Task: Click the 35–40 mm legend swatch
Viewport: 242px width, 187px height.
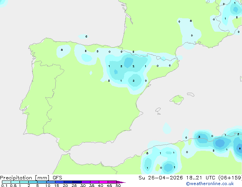Action: pos(94,182)
